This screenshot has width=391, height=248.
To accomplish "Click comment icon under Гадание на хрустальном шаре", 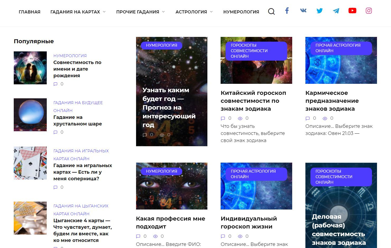I will [x=55, y=132].
